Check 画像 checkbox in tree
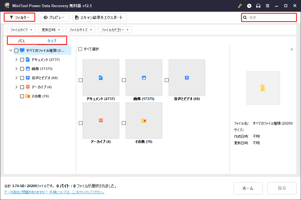301x200 pixels. [22, 69]
